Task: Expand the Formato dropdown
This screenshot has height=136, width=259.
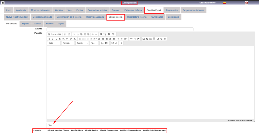Action: tap(68, 43)
